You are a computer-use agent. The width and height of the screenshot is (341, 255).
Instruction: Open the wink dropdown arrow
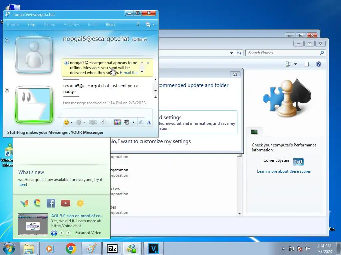[x=84, y=122]
